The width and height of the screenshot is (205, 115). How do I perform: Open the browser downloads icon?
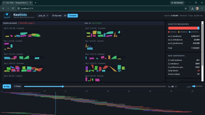(192, 8)
